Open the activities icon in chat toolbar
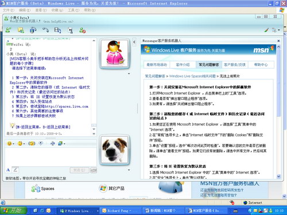 click(57, 30)
